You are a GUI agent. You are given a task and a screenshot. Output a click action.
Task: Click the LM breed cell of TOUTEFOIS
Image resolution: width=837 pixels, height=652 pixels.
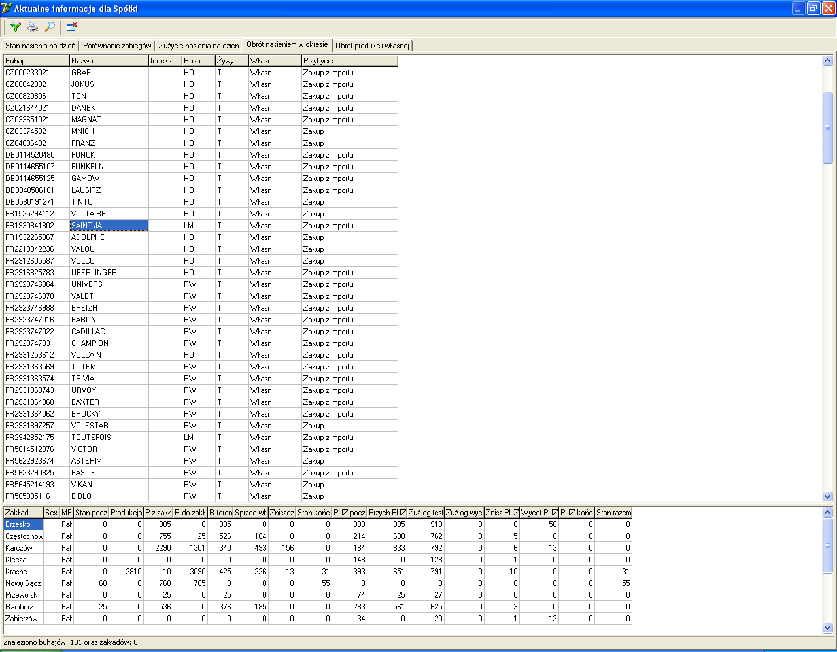(199, 438)
